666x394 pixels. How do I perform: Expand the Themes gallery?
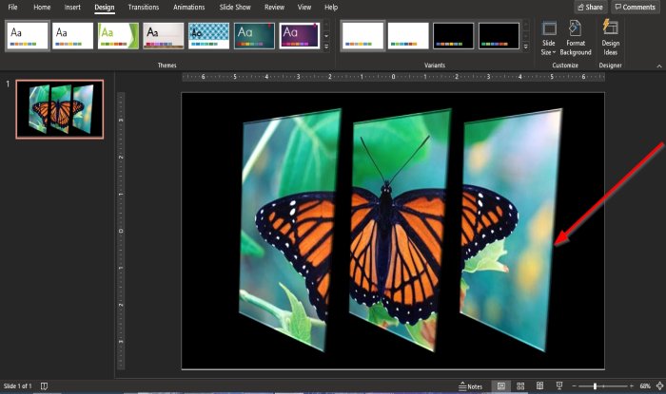(x=327, y=47)
